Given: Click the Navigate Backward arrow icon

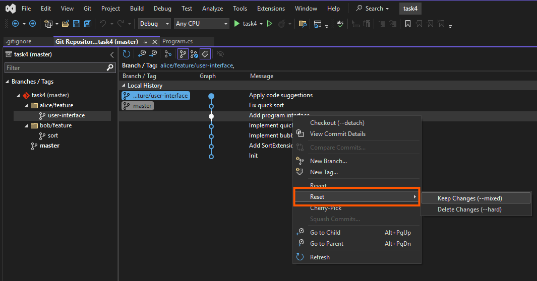Looking at the screenshot, I should (x=15, y=24).
